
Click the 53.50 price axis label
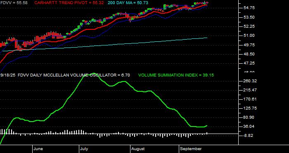[249, 17]
